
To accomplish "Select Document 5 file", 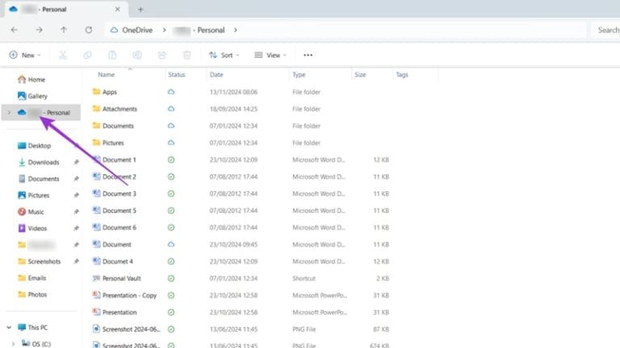I will [x=119, y=211].
